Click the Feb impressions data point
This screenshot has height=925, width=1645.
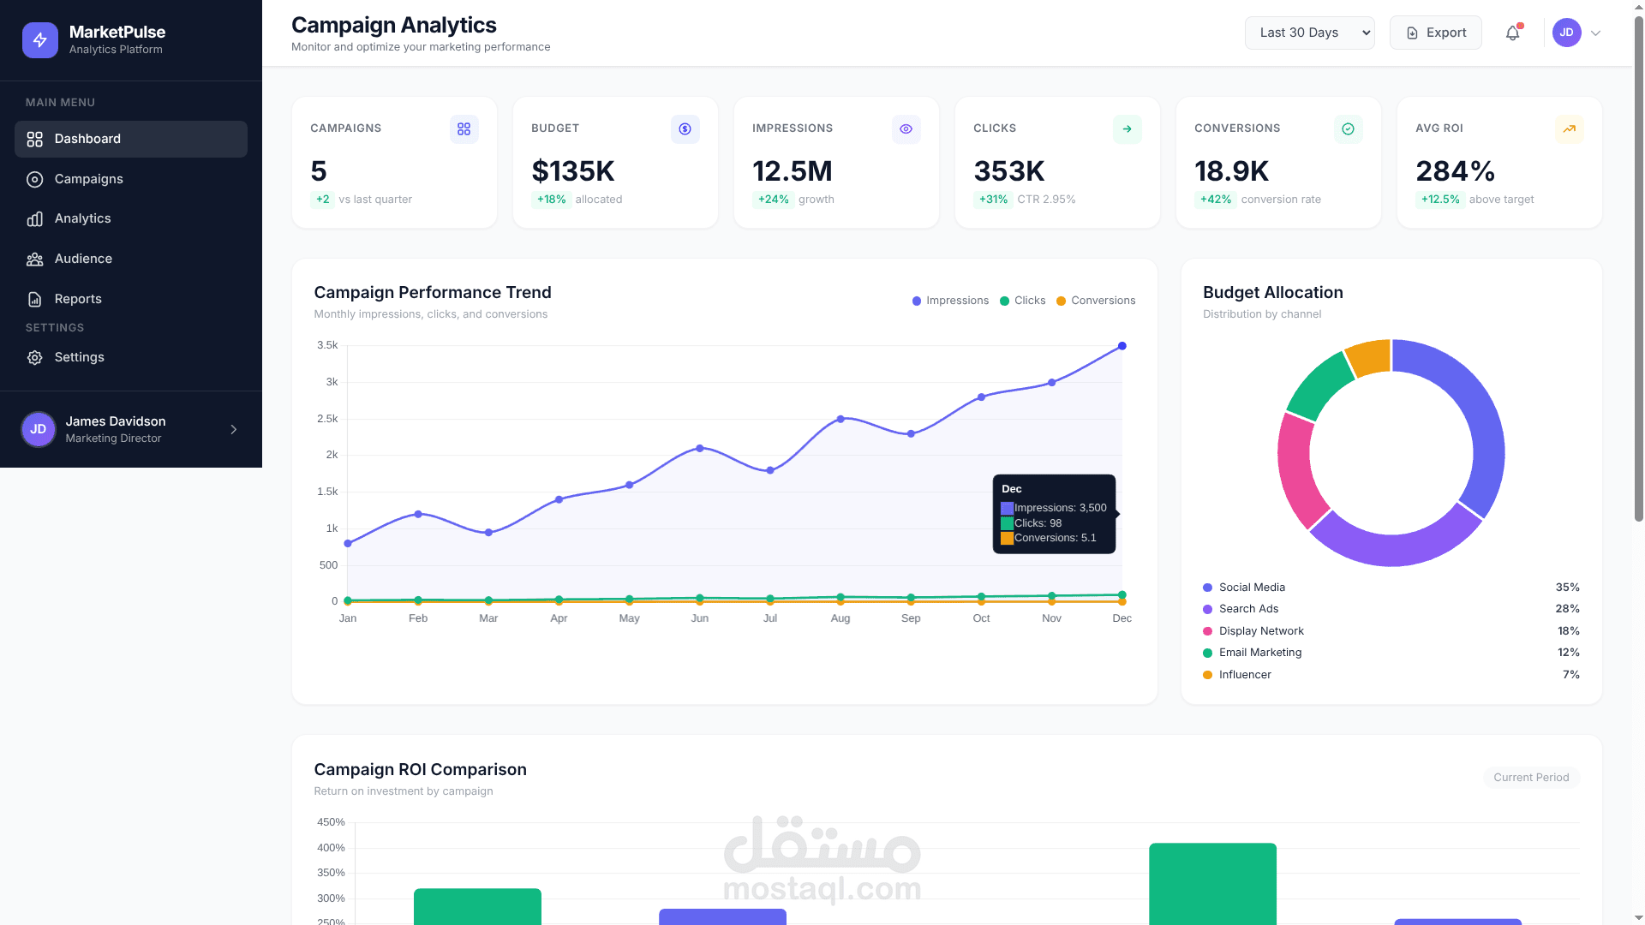click(418, 514)
